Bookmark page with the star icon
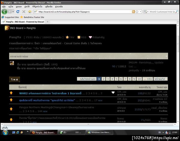Viewport: 180px width, 141px height. pos(137,12)
